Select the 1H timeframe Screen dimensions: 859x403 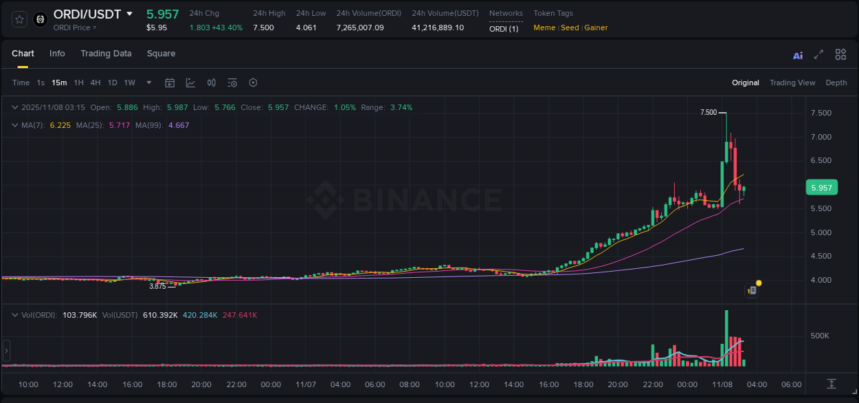(x=78, y=83)
